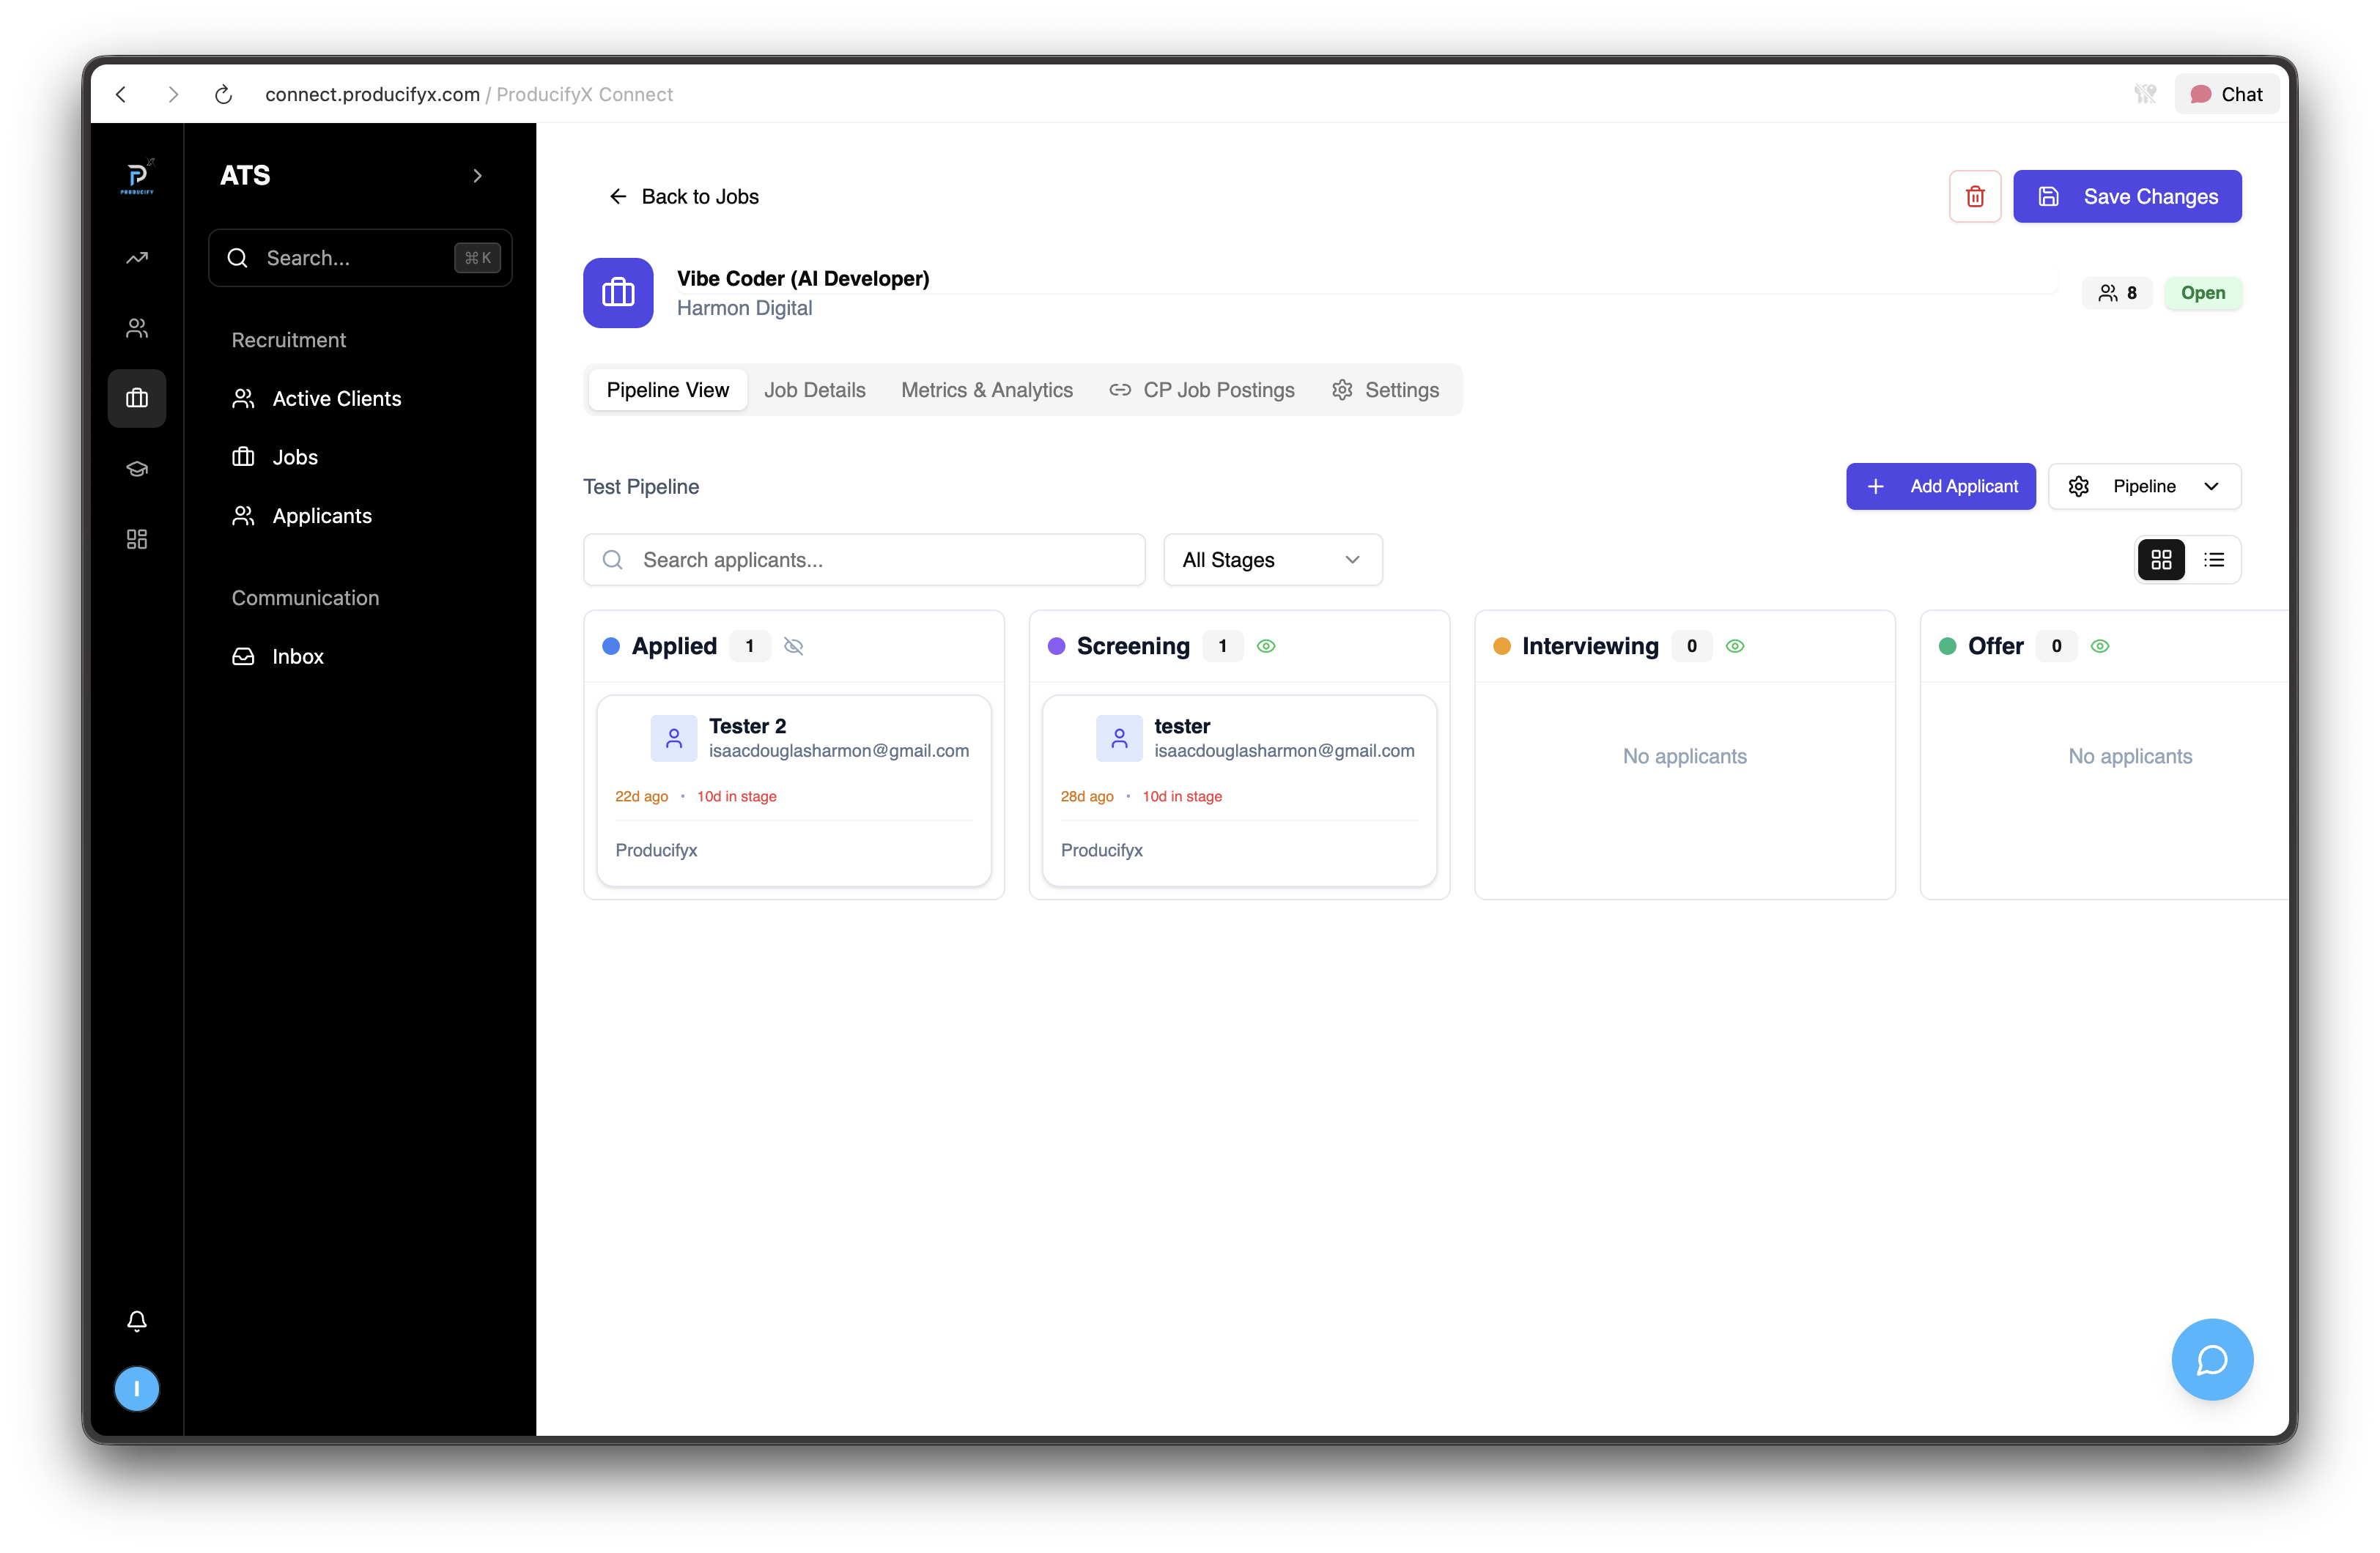Click the briefcase jobs icon in sidebar

137,398
